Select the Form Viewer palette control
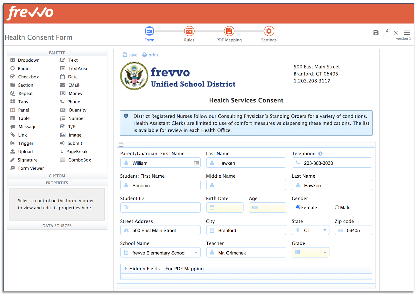 click(27, 168)
